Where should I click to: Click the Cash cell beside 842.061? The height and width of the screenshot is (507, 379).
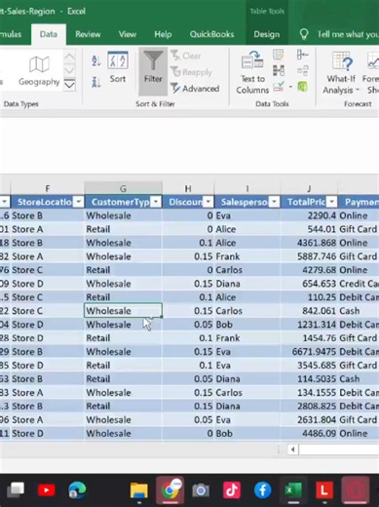[x=359, y=311]
